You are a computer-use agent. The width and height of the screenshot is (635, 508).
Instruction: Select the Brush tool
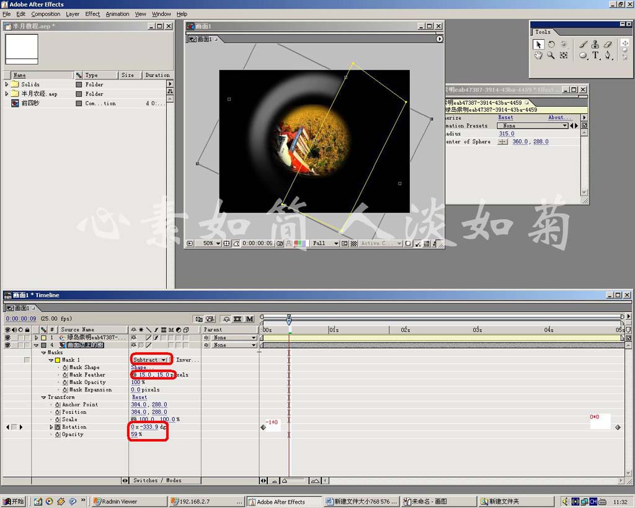583,44
